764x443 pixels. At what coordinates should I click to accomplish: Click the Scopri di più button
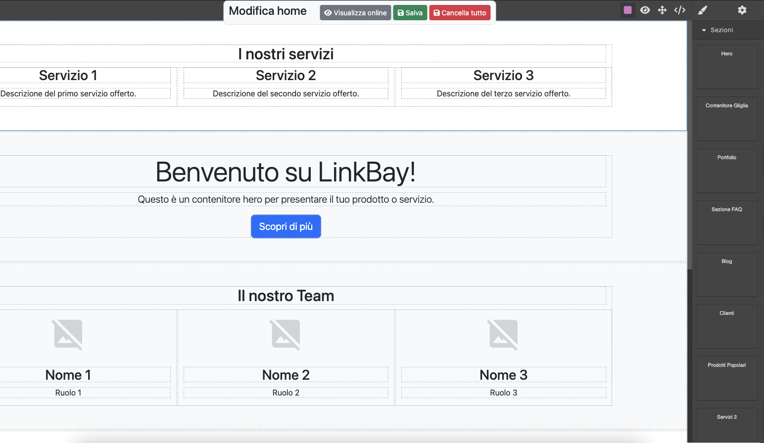[286, 226]
